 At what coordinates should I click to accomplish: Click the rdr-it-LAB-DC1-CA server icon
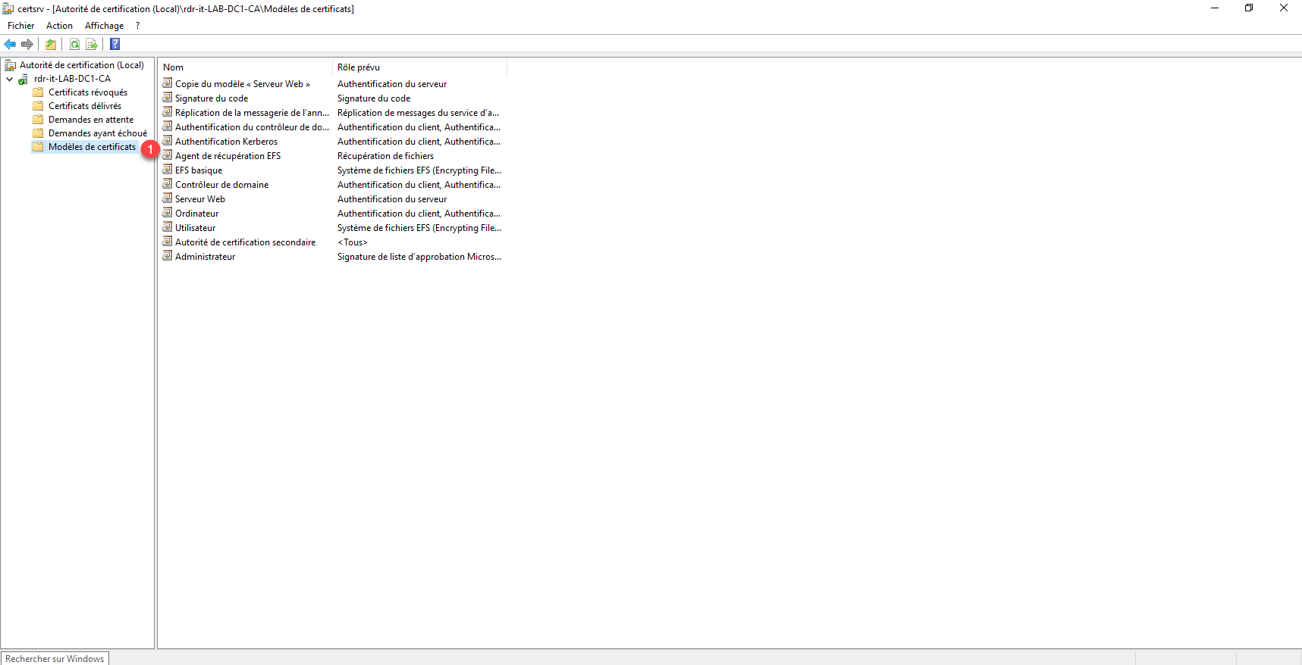24,79
